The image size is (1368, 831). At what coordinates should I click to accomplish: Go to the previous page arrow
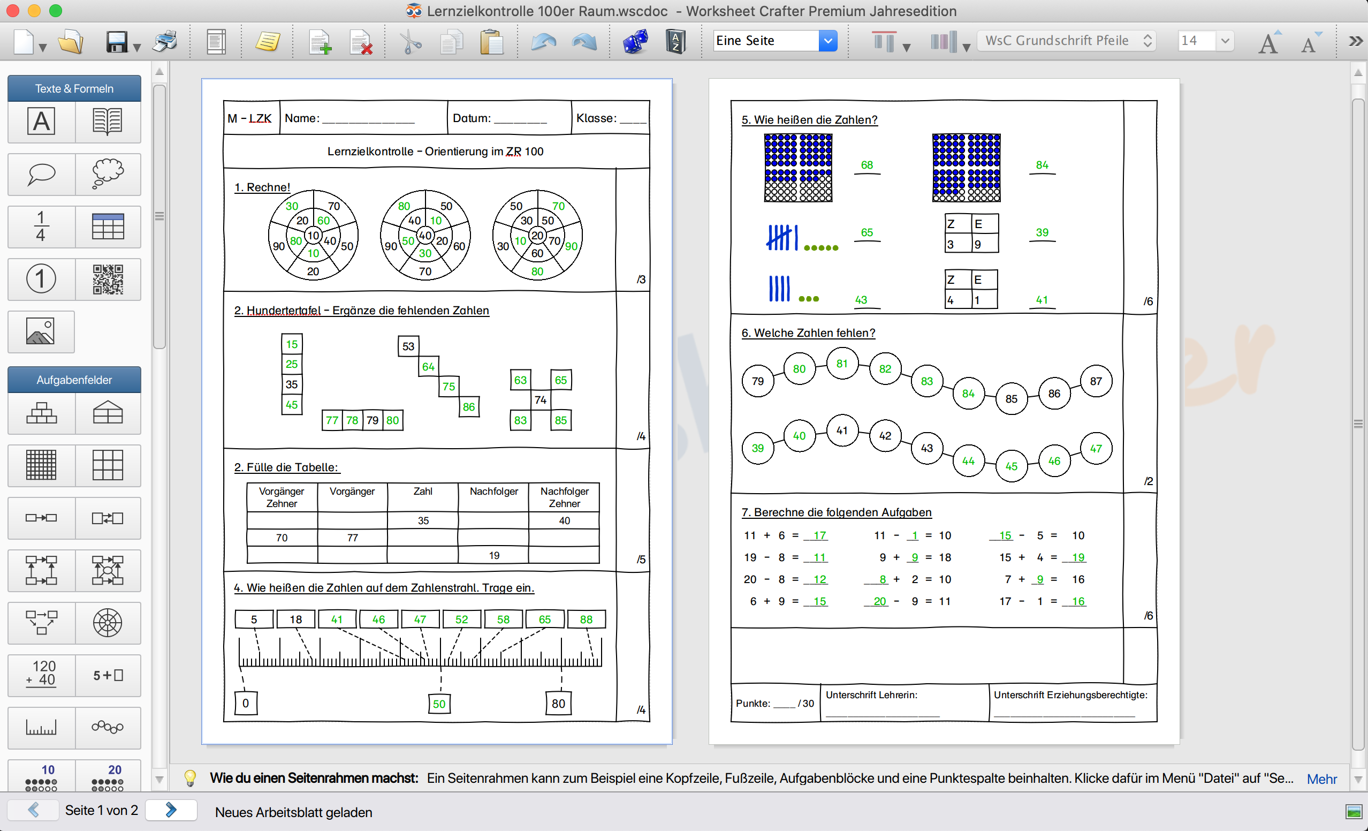click(33, 811)
